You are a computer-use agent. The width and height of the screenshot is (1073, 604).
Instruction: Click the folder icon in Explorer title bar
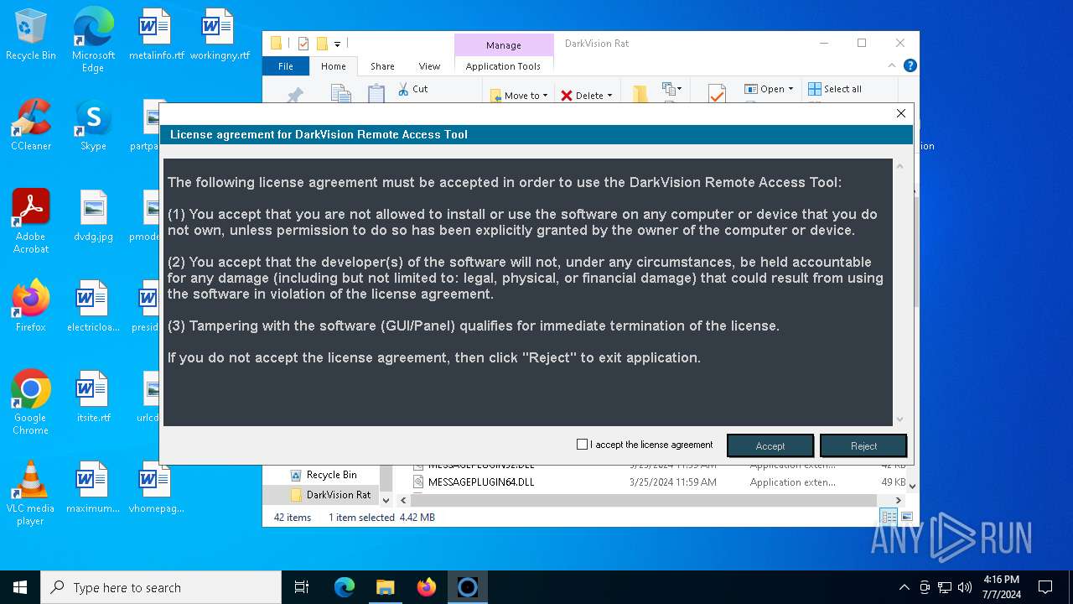[x=276, y=44]
